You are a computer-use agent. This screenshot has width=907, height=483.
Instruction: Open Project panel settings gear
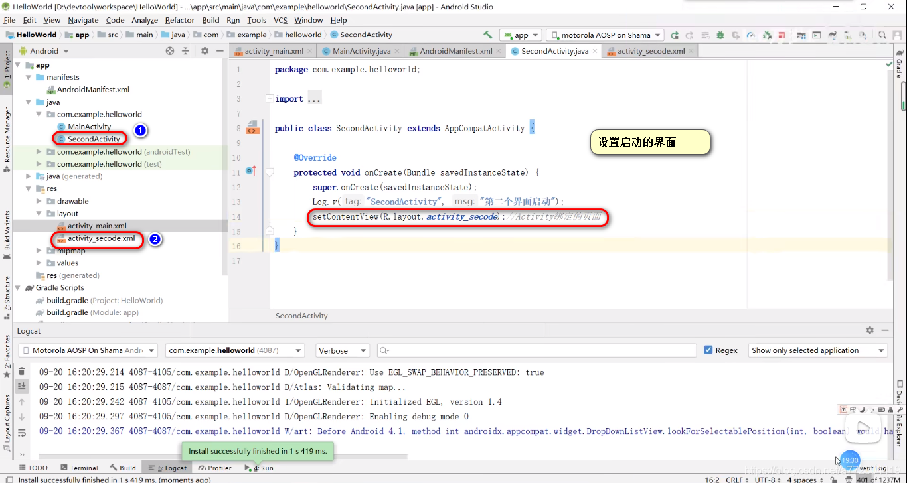tap(205, 51)
